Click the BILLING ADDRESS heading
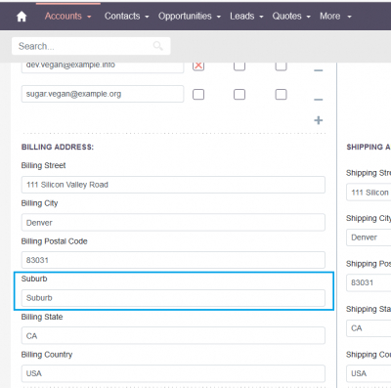This screenshot has width=391, height=388. click(x=58, y=147)
